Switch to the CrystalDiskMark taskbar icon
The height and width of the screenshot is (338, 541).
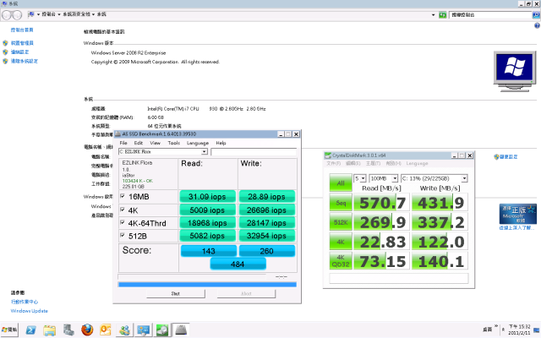coord(161,330)
